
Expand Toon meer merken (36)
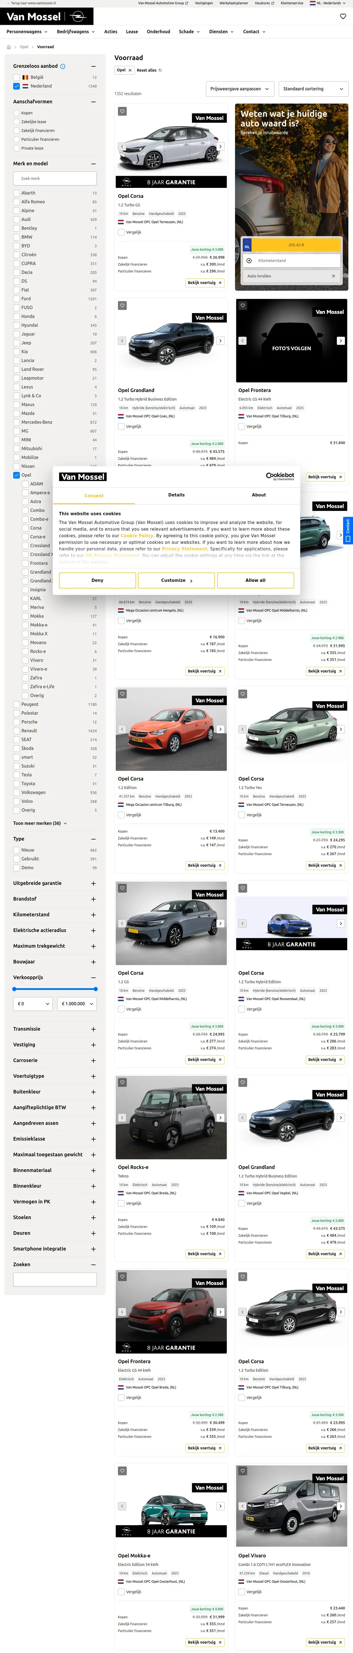pos(40,823)
